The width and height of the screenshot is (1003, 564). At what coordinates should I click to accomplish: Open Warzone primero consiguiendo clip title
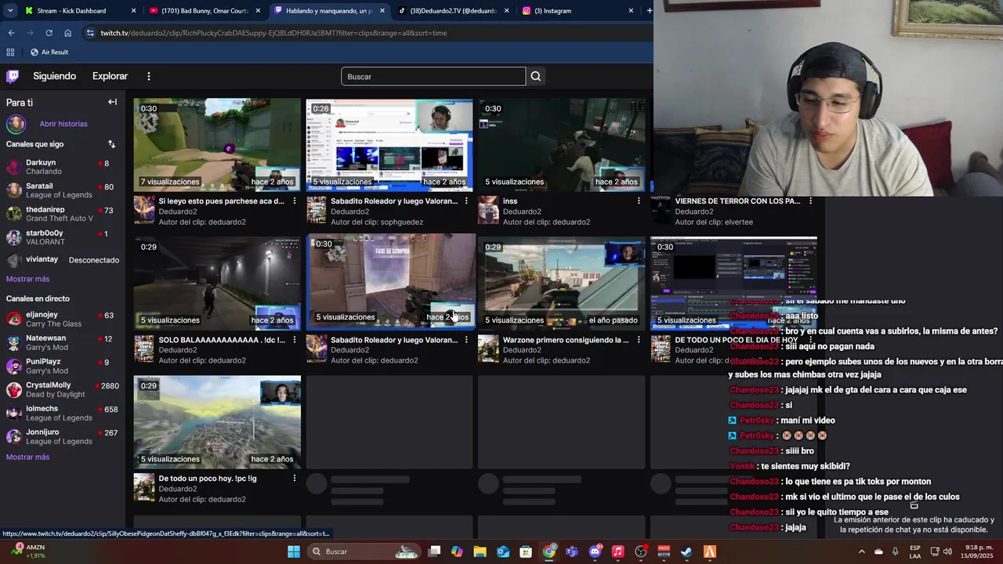566,340
